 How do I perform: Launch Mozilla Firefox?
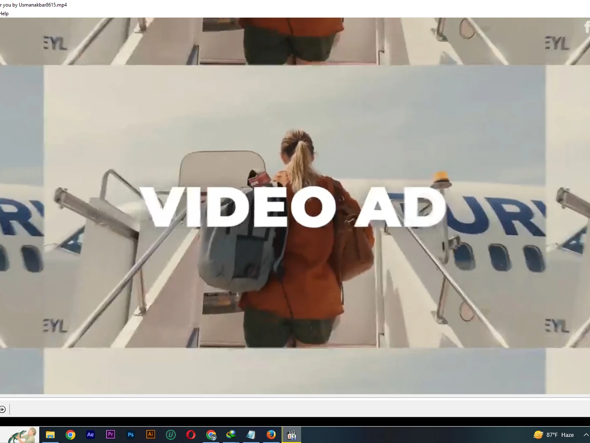(x=271, y=435)
